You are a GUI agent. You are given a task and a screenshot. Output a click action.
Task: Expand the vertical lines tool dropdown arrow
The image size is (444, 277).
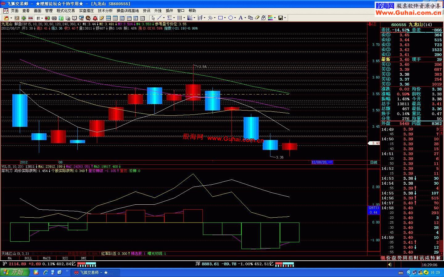point(184,18)
